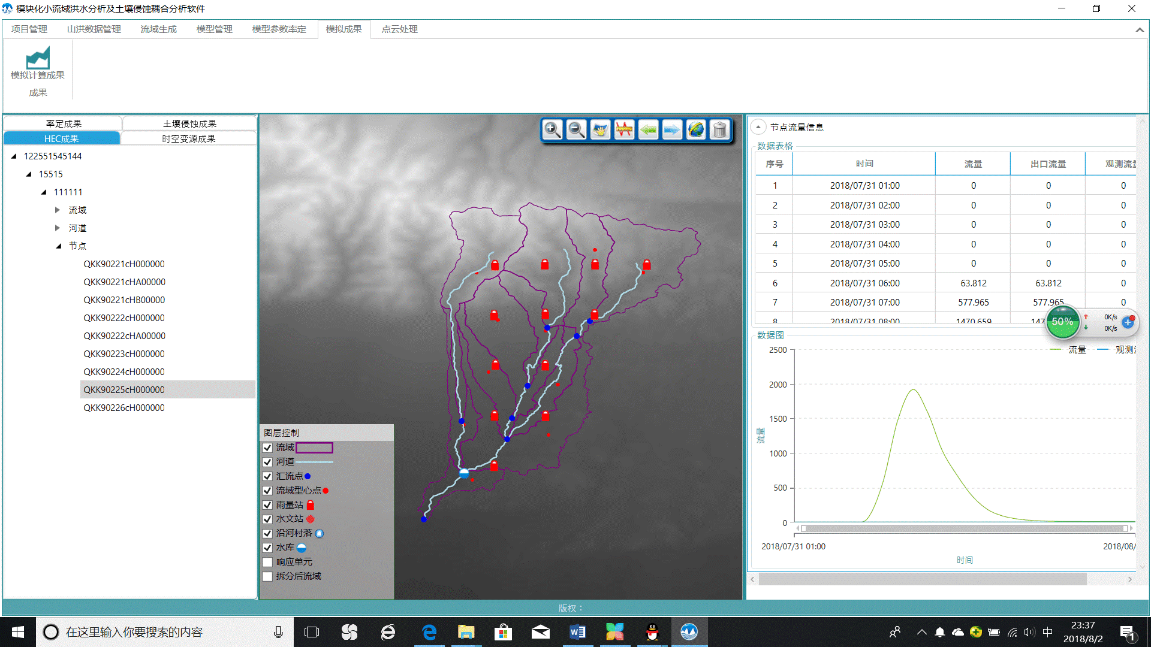Toggle the 水库 layer checkbox
The height and width of the screenshot is (647, 1151).
267,548
